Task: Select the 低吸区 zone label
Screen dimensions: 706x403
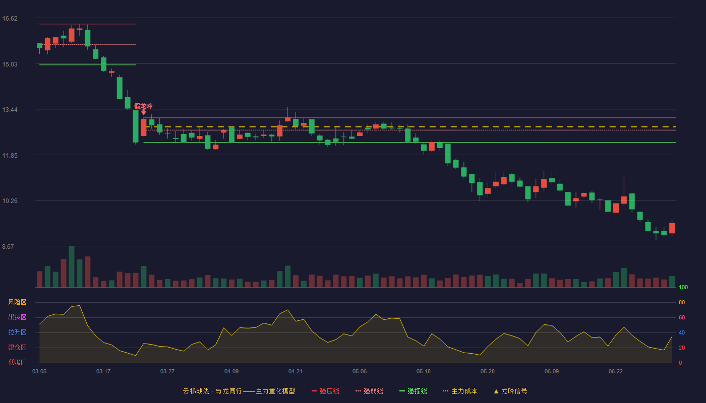Action: [17, 363]
